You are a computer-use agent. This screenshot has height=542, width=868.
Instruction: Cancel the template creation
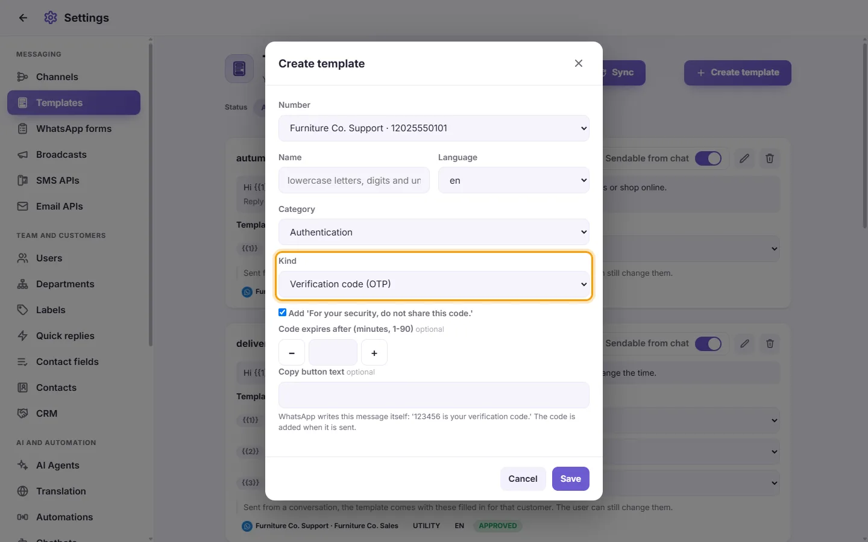(x=523, y=479)
